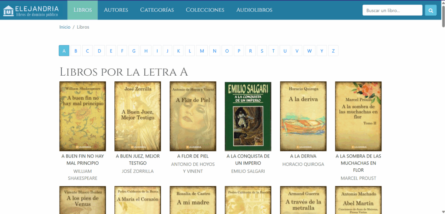Select letter S in alphabet index
Image resolution: width=445 pixels, height=214 pixels.
(x=262, y=51)
